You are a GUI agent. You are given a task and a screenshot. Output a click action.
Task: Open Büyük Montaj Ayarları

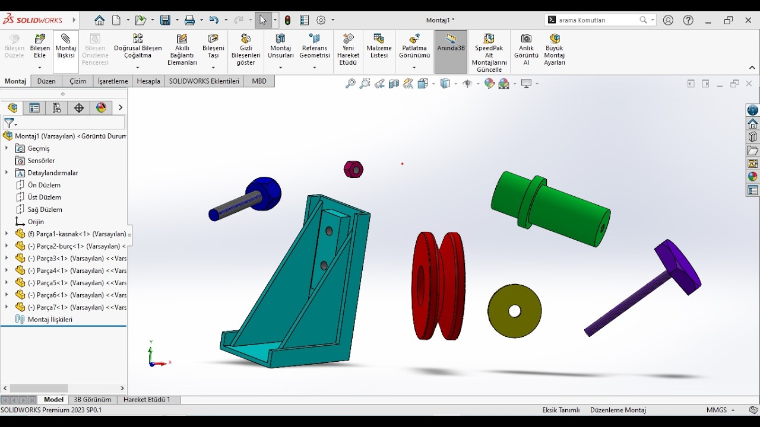point(555,50)
